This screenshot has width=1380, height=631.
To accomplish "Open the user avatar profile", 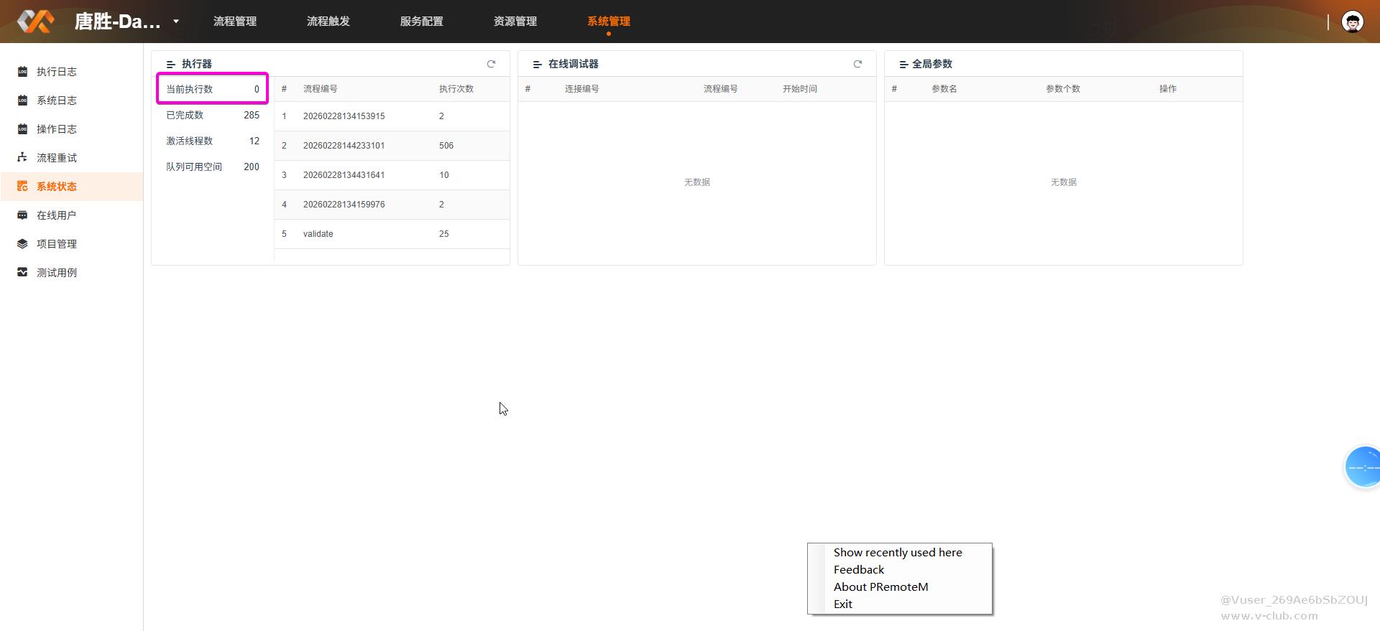I will click(1353, 22).
